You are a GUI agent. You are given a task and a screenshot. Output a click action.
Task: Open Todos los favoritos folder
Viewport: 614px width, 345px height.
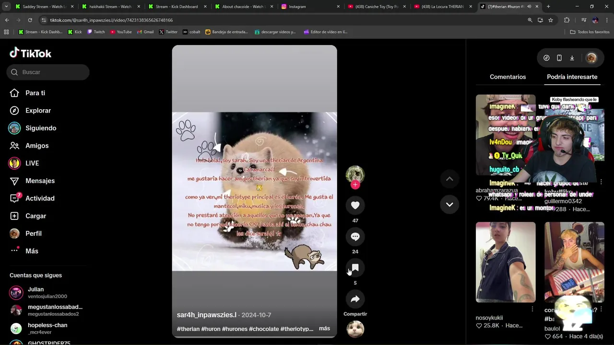590,32
